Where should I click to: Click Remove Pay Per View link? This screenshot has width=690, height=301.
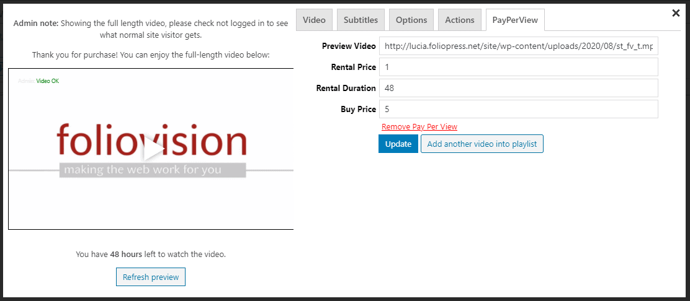(419, 127)
